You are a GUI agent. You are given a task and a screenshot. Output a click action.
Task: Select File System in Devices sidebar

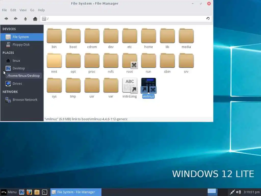pyautogui.click(x=22, y=37)
